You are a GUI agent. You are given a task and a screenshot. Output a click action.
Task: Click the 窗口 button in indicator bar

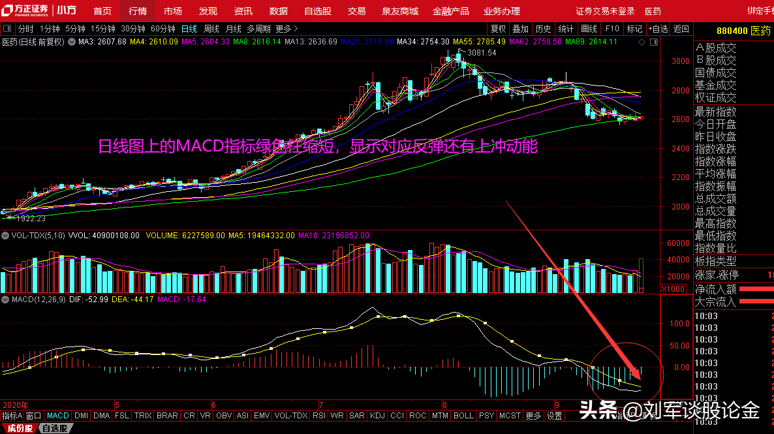pyautogui.click(x=33, y=416)
